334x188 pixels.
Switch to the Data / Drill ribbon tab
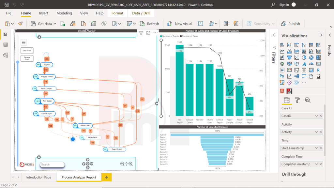coord(141,13)
